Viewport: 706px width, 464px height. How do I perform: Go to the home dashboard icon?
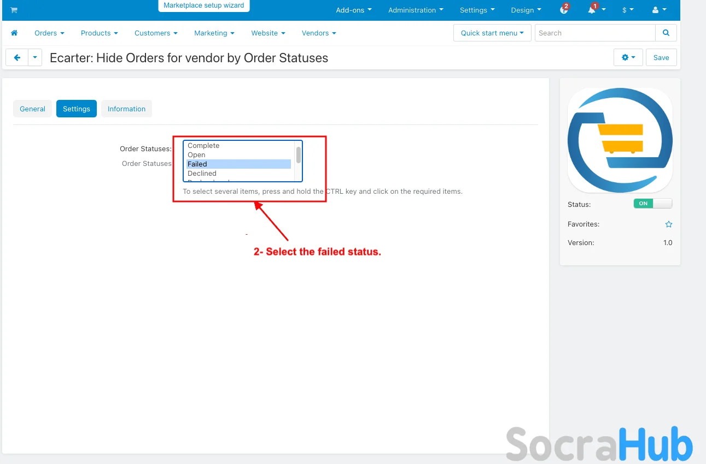pos(14,33)
